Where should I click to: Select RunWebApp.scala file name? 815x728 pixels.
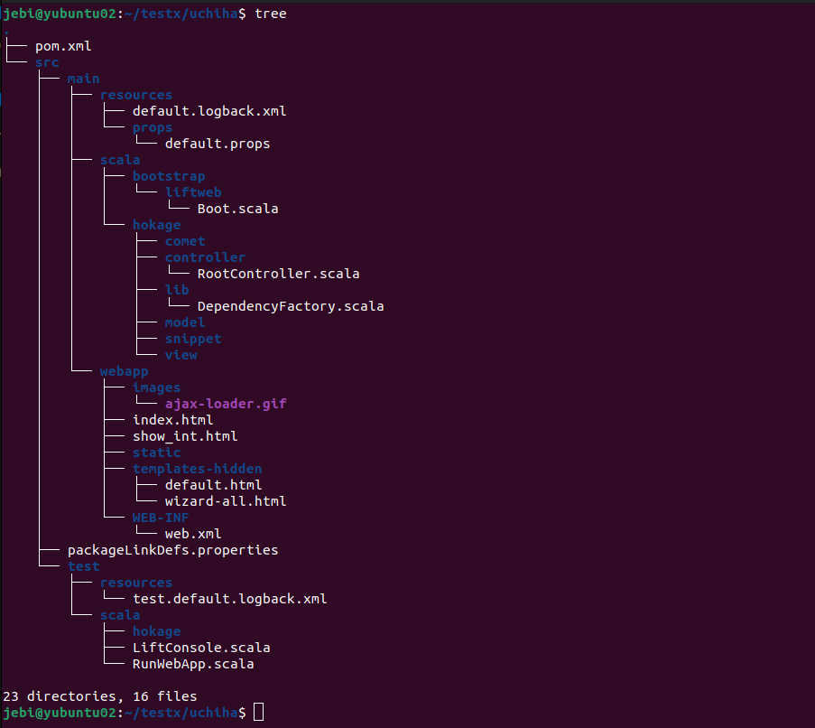pyautogui.click(x=193, y=664)
